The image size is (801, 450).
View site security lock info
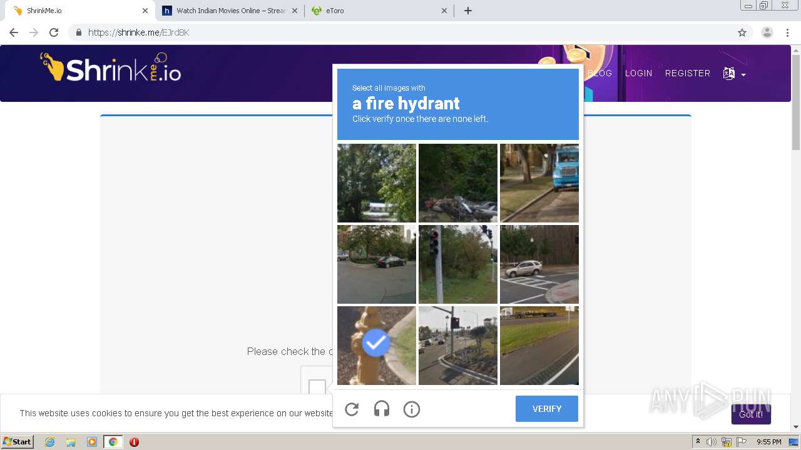79,32
